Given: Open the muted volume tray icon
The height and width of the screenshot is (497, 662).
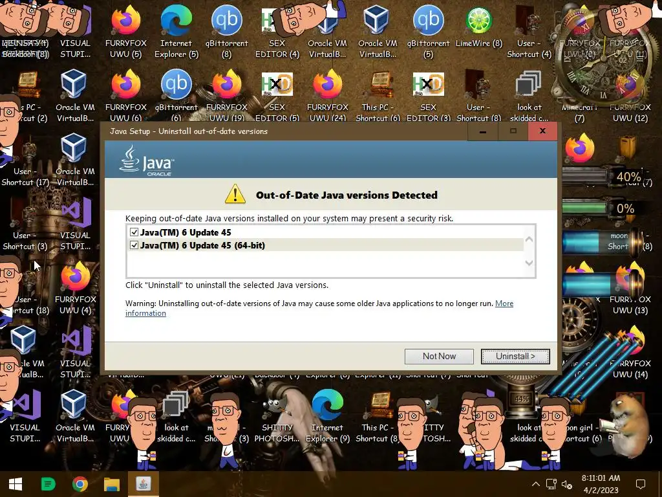Looking at the screenshot, I should click(566, 484).
